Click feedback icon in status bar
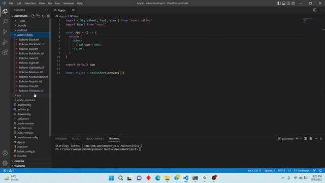This screenshot has width=325, height=183. 314,170
